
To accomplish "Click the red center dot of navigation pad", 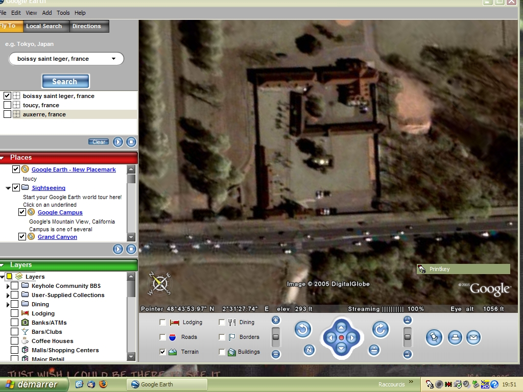I will pos(341,338).
